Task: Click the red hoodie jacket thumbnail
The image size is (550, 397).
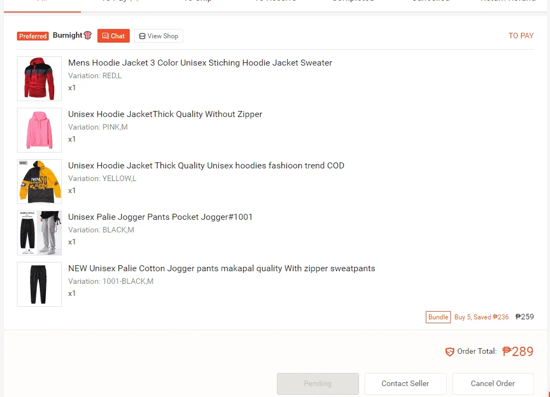Action: coord(39,79)
